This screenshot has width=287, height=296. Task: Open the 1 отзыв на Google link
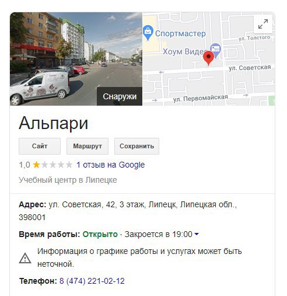[x=111, y=165]
